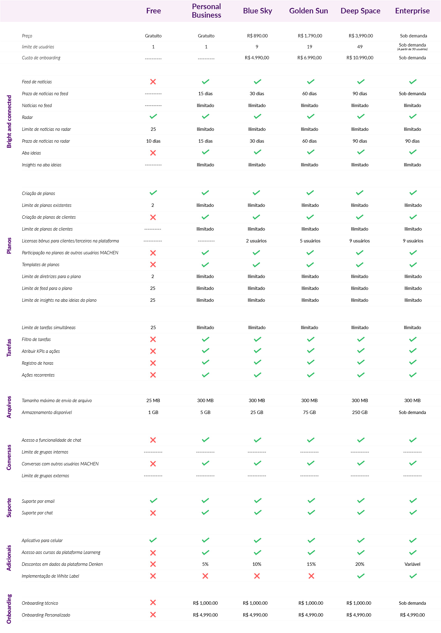Select the Golden Sun plan header
The height and width of the screenshot is (633, 441).
point(308,11)
